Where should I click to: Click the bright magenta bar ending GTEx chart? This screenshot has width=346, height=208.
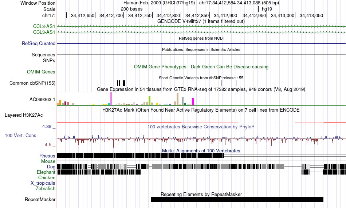click(193, 101)
